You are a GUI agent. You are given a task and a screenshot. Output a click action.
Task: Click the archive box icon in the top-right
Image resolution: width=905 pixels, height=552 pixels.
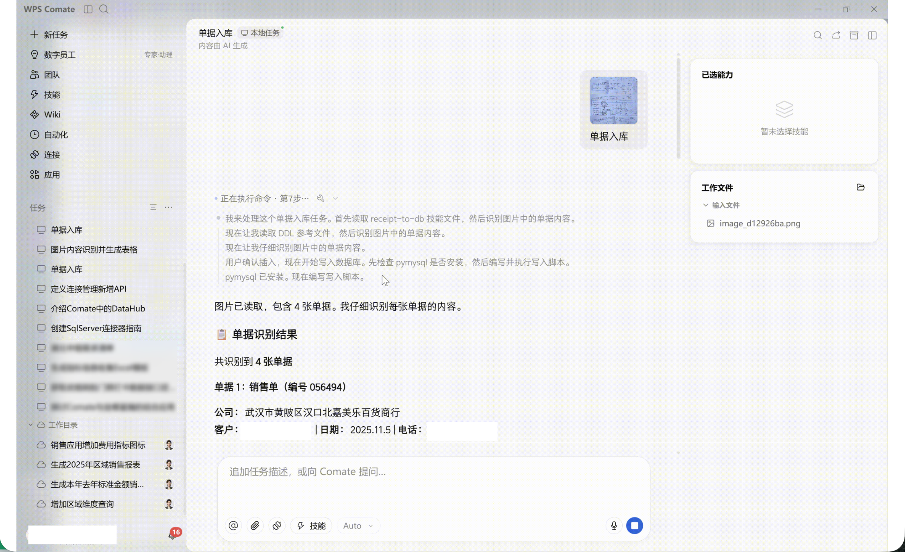(854, 35)
